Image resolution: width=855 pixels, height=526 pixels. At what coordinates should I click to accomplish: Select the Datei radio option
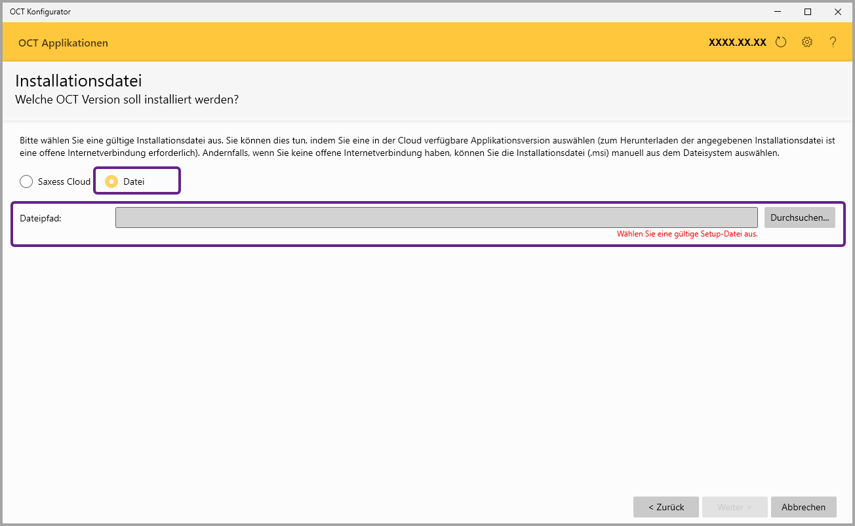pos(125,181)
